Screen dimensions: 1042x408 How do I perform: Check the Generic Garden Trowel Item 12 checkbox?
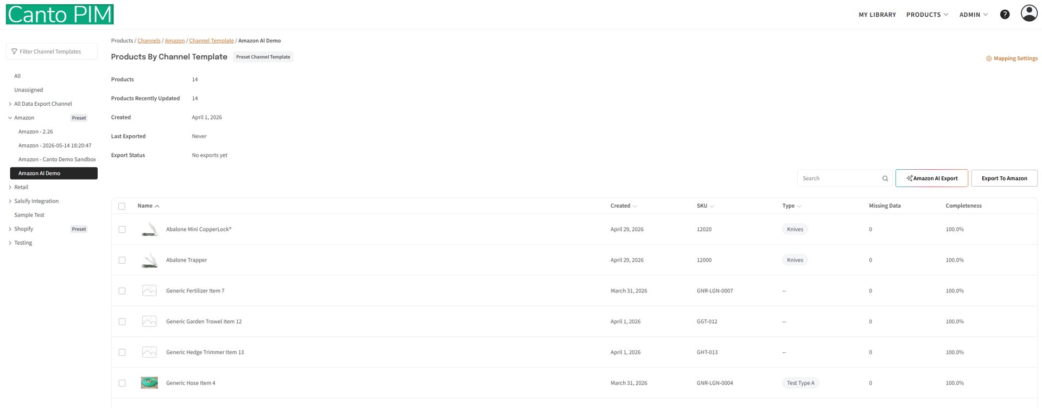coord(122,322)
